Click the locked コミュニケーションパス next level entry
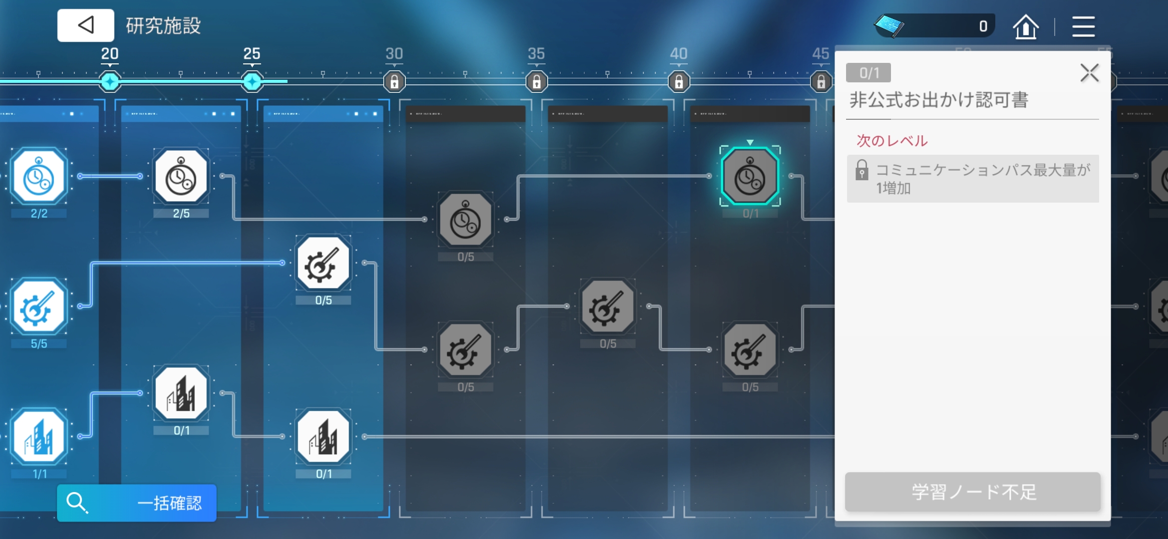Screen dimensions: 1168x539 (972, 179)
